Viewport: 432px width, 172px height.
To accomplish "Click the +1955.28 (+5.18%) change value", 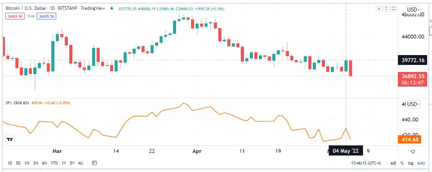I will [209, 9].
